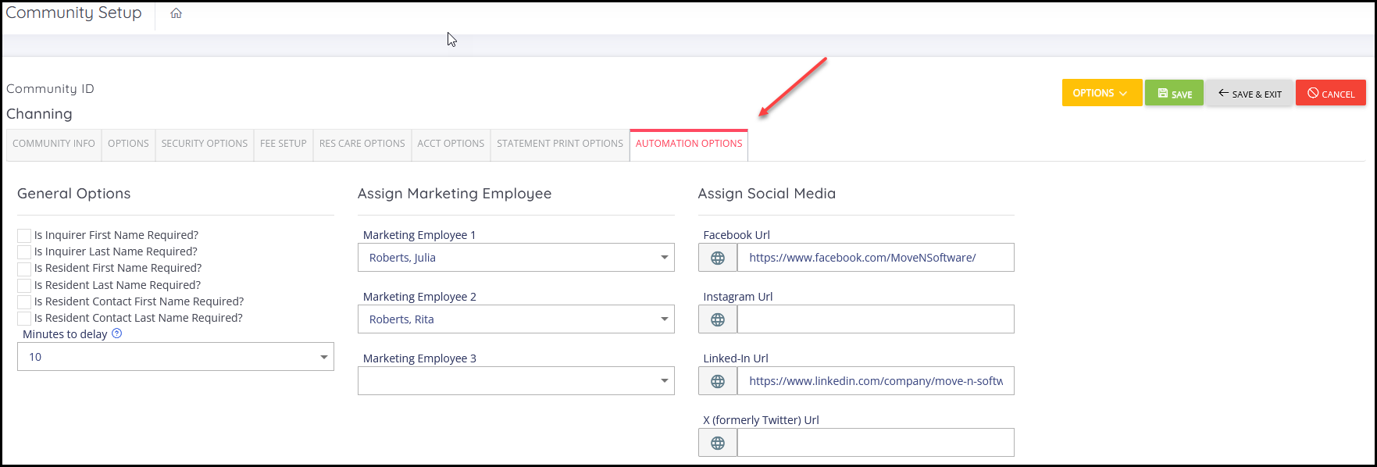Viewport: 1377px width, 467px height.
Task: Click the globe icon next to Facebook Url
Action: 718,258
